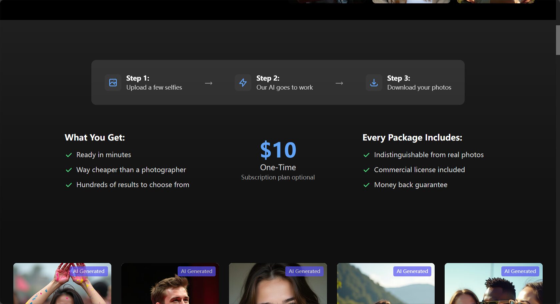Click the Download your photos text
This screenshot has height=304, width=560.
tap(419, 87)
